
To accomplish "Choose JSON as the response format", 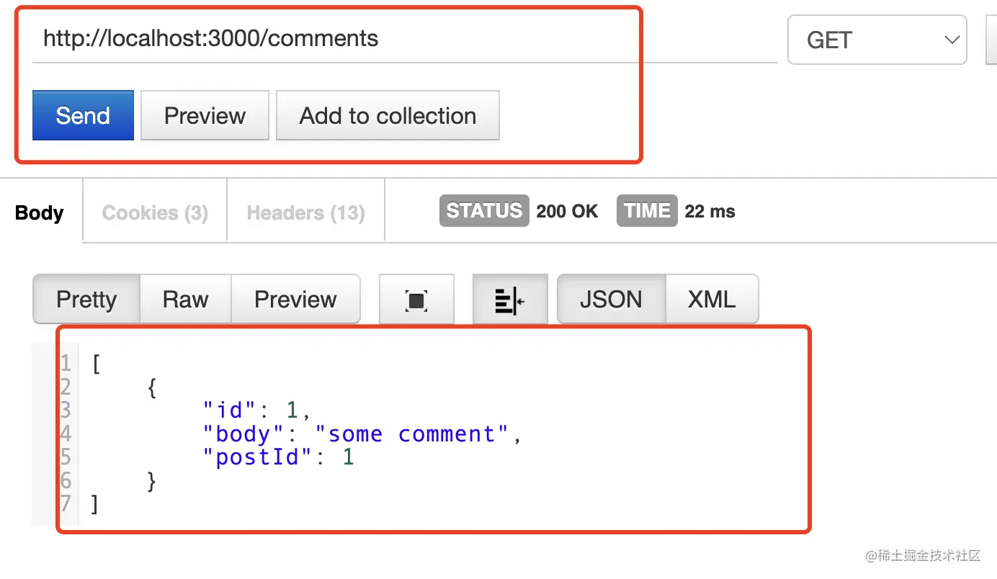I will [611, 299].
